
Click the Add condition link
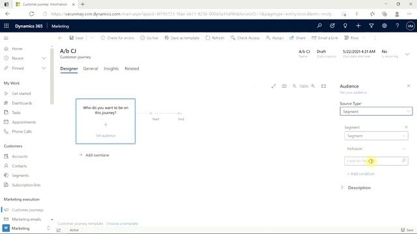(361, 174)
